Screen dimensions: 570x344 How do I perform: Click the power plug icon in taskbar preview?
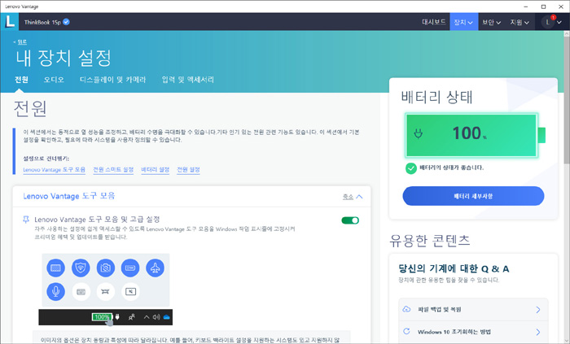click(117, 317)
